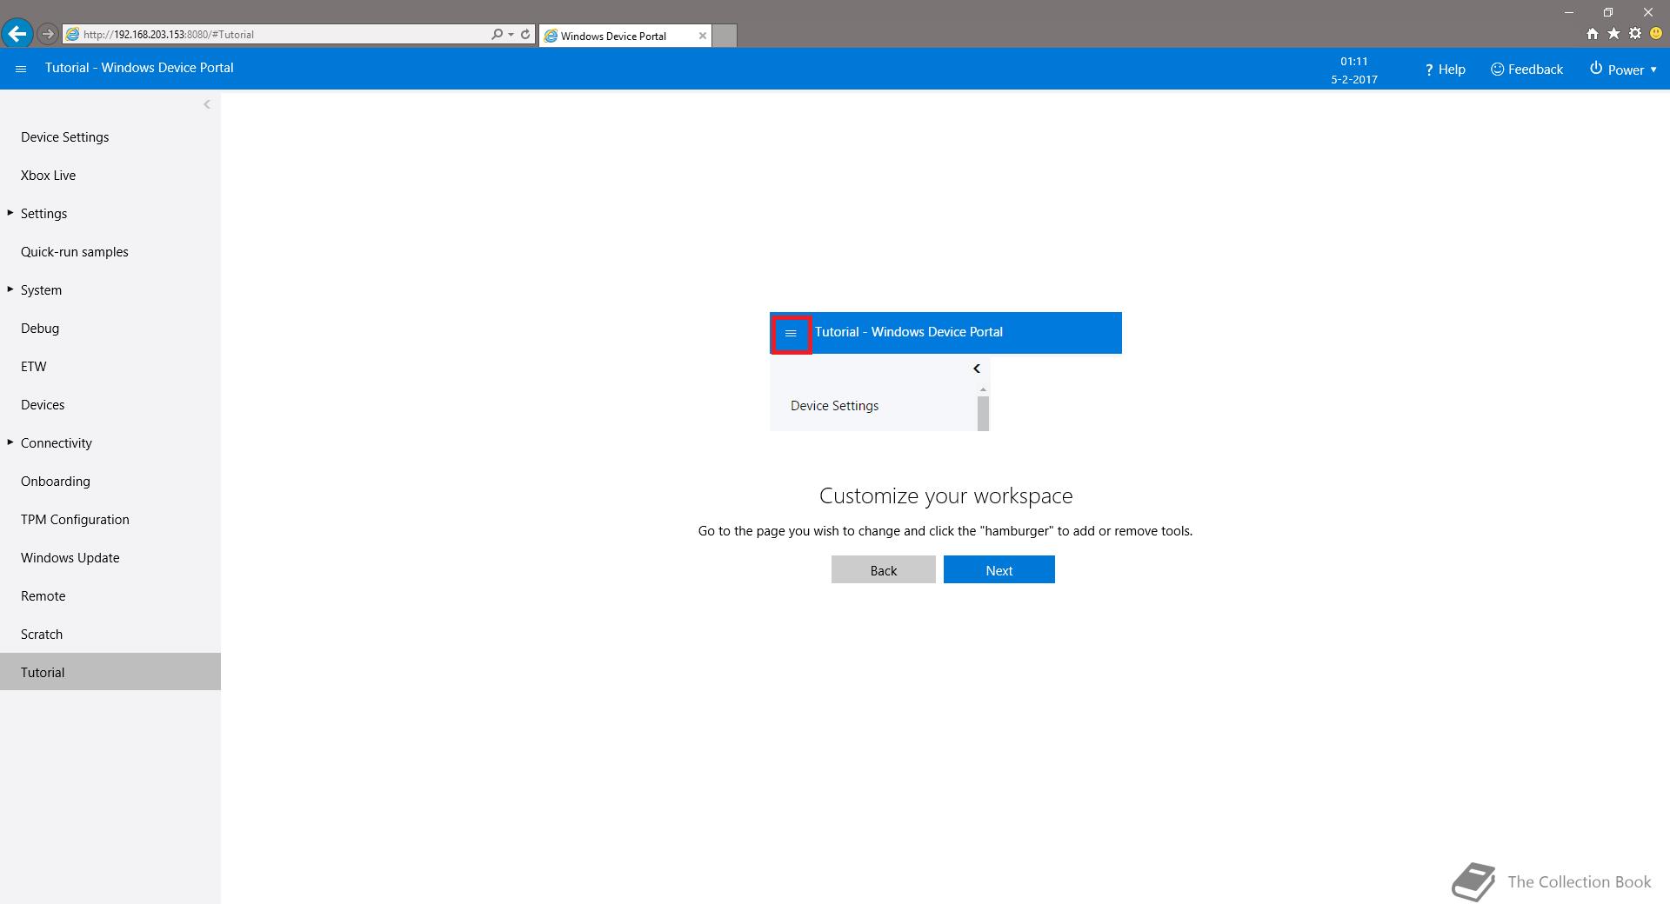Expand the Settings group arrow

(x=10, y=213)
